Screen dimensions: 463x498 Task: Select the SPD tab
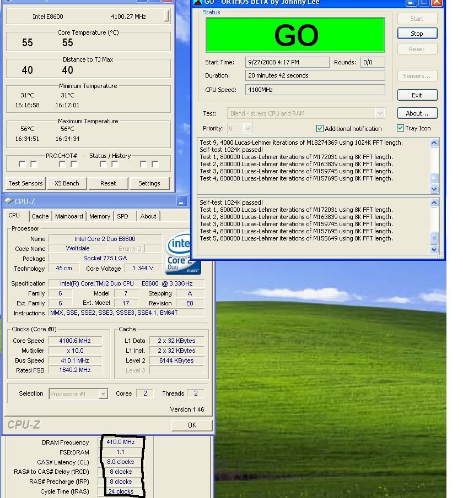pos(122,216)
